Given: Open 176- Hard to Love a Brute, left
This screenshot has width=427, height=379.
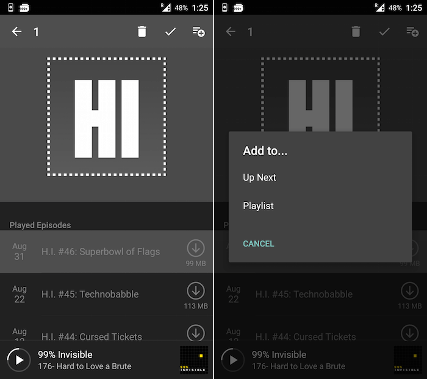Looking at the screenshot, I should pos(85,366).
